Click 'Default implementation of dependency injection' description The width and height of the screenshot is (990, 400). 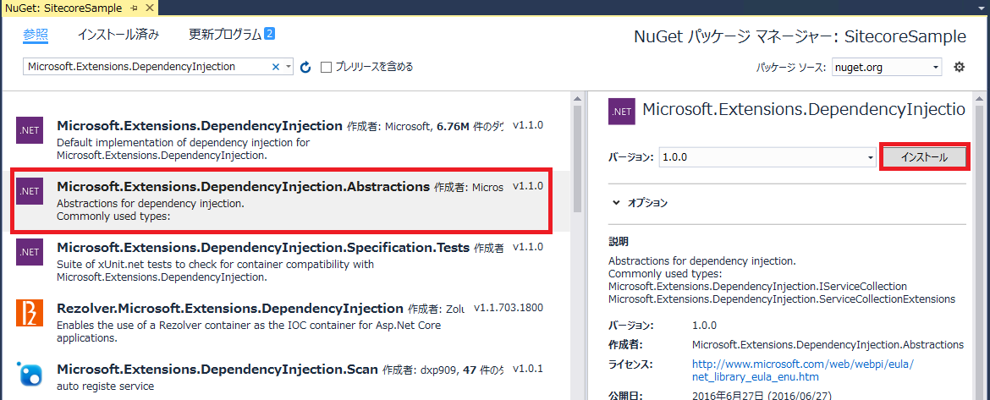pyautogui.click(x=183, y=148)
